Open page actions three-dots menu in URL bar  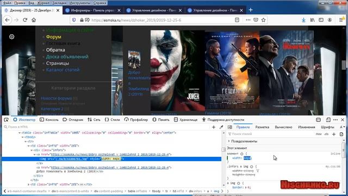(x=248, y=20)
